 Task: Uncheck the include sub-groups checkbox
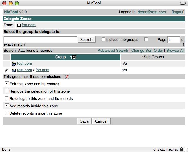point(103,39)
